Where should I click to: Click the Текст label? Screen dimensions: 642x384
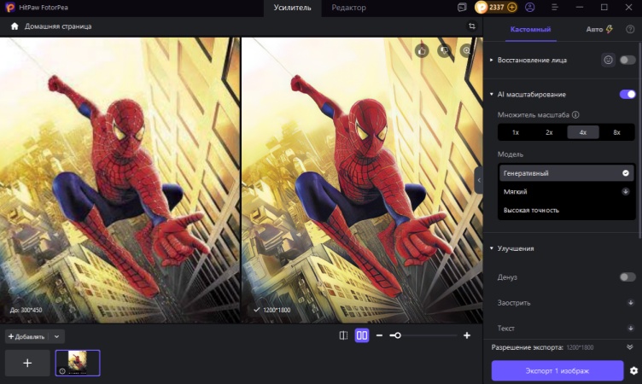click(x=505, y=329)
